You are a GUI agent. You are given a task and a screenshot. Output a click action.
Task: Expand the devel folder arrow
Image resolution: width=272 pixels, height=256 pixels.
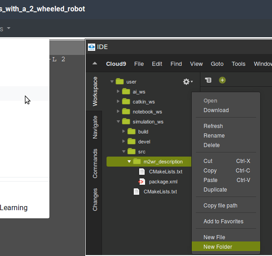click(123, 141)
